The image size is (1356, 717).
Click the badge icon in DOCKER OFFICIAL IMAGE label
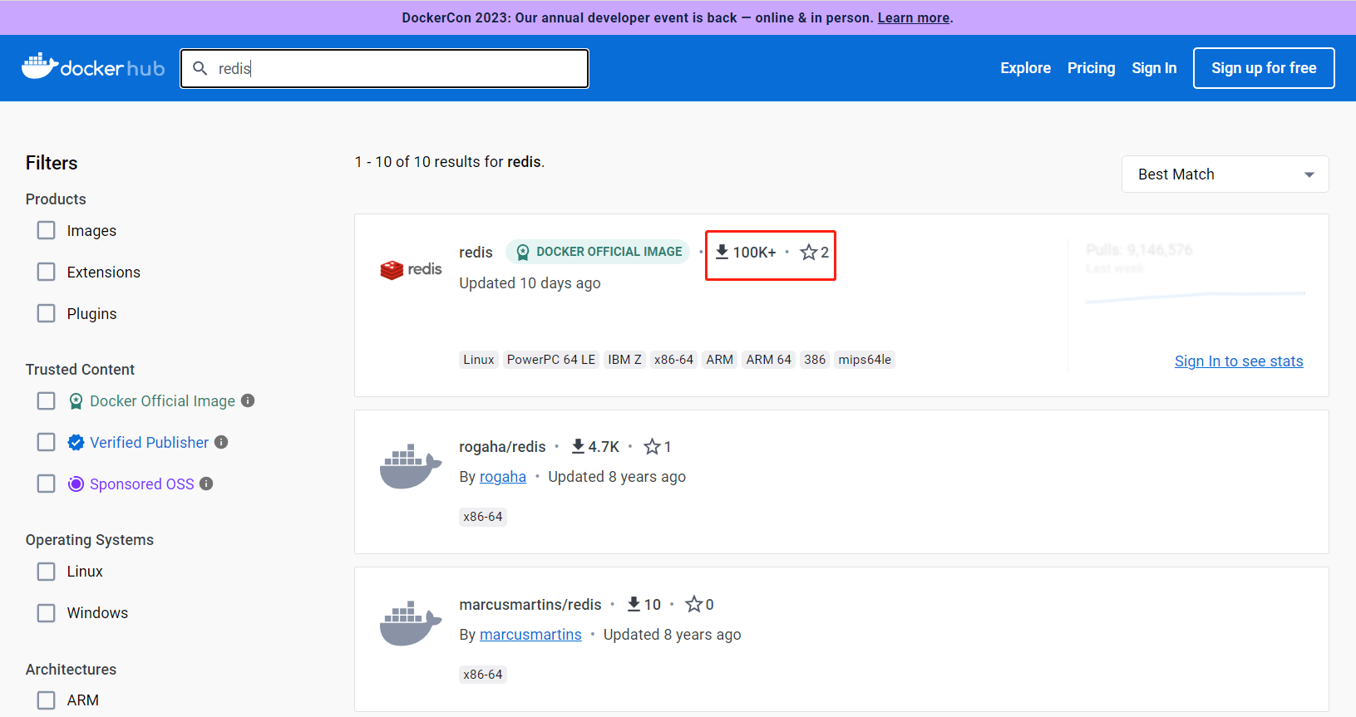point(523,252)
